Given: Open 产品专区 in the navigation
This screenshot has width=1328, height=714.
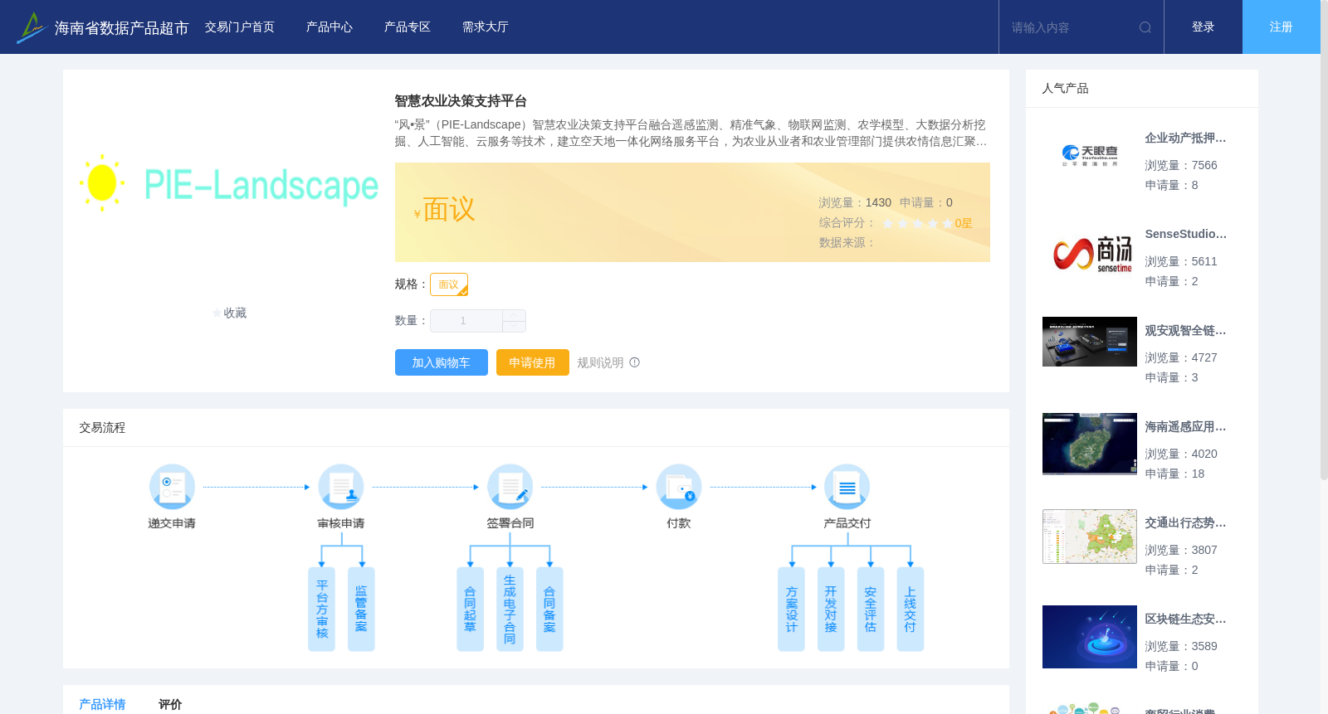Looking at the screenshot, I should coord(408,27).
